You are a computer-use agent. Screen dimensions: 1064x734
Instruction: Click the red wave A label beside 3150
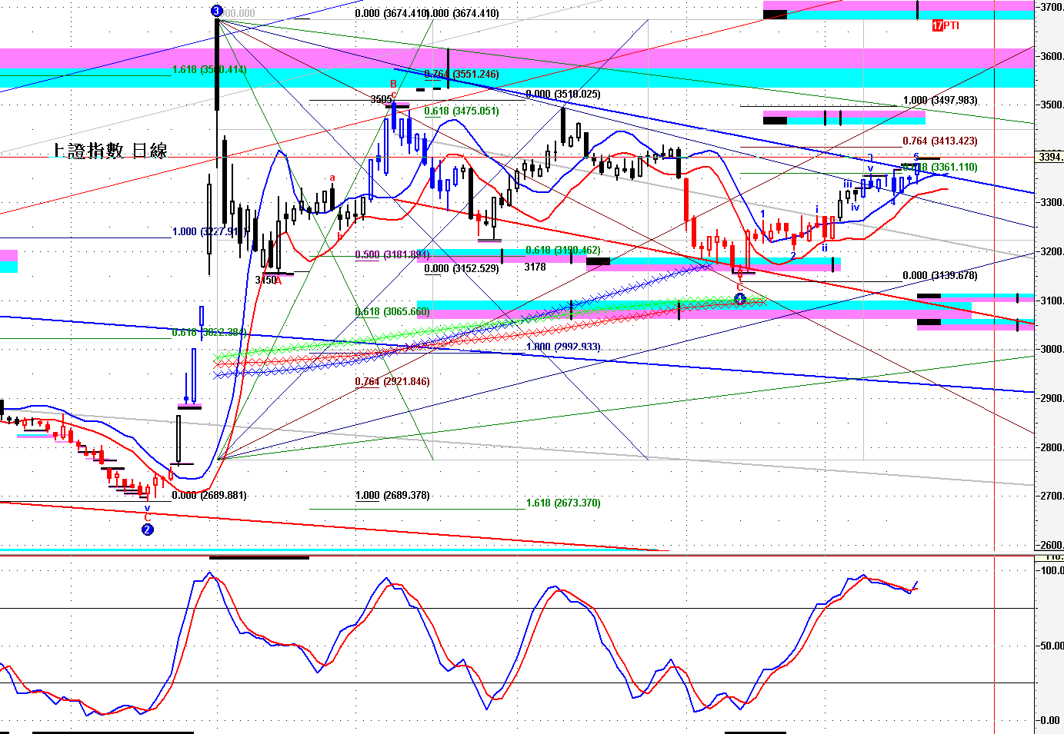[x=279, y=281]
